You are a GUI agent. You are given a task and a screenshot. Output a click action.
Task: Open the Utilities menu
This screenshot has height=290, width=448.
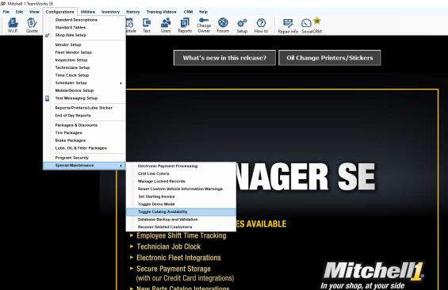coord(88,12)
